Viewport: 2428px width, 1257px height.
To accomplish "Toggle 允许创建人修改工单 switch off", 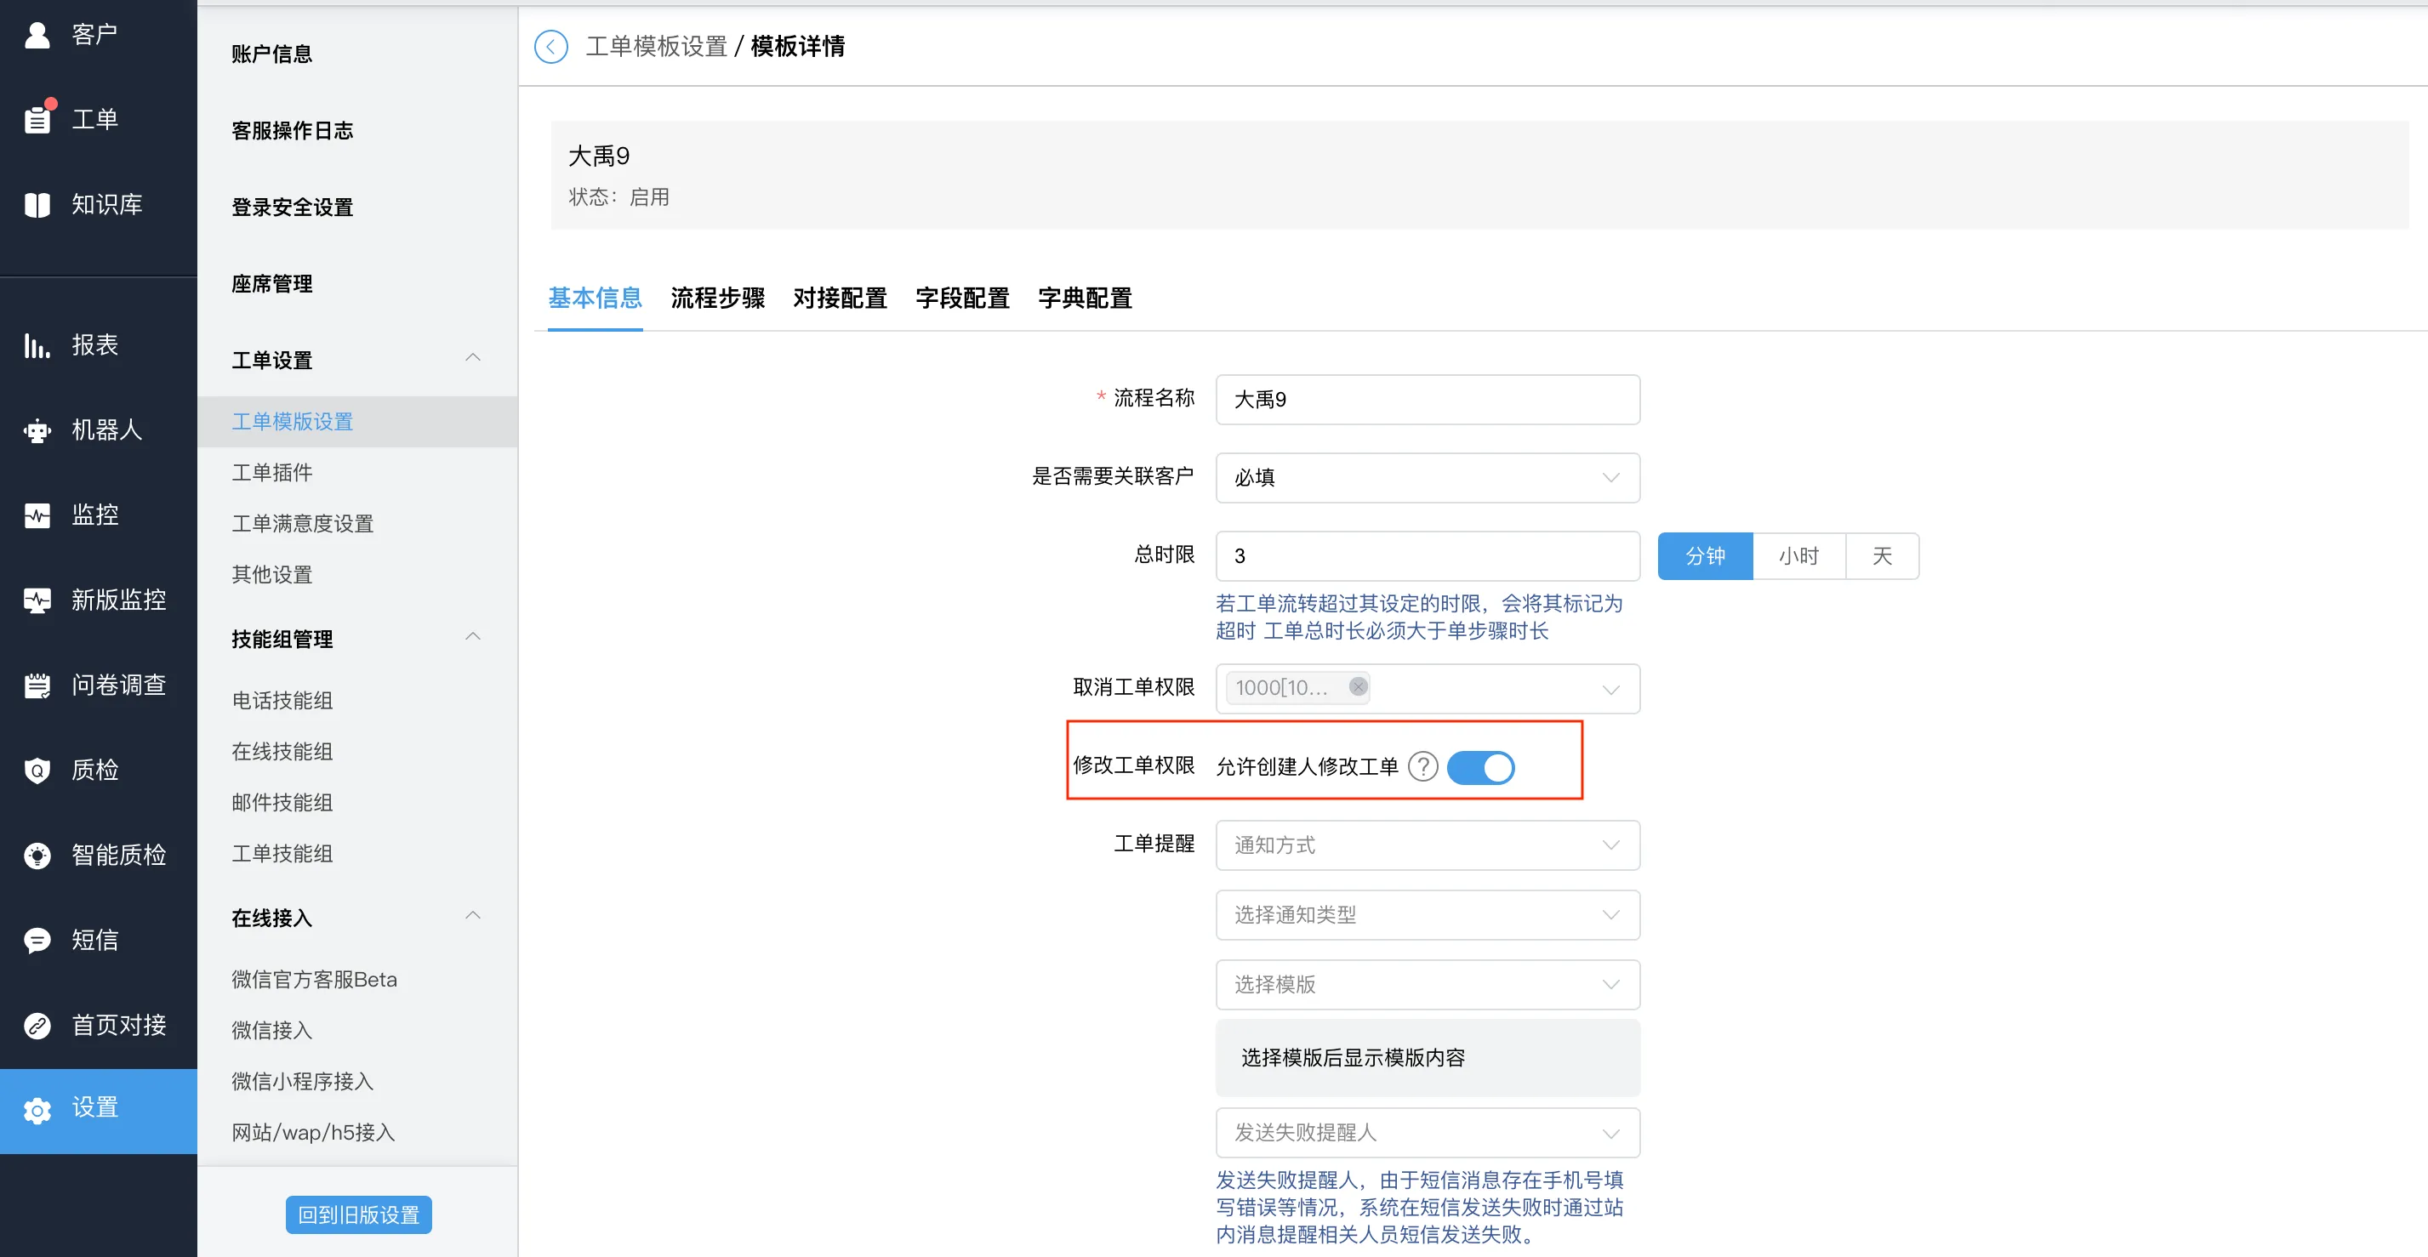I will coord(1481,767).
